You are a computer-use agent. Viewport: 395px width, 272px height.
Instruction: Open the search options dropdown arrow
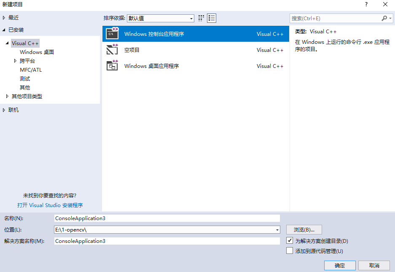click(390, 18)
